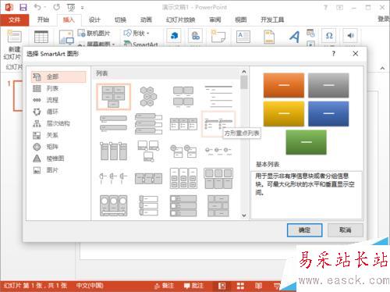
Task: Choose the lined list SmartArt layout
Action: pyautogui.click(x=218, y=97)
